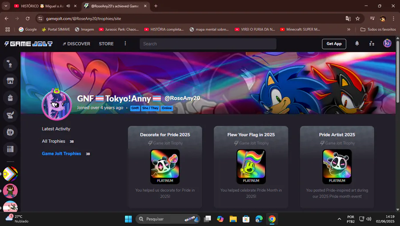Viewport: 400px width, 226px height.
Task: Expand the hidden bookmarks chevron
Action: click(x=349, y=29)
